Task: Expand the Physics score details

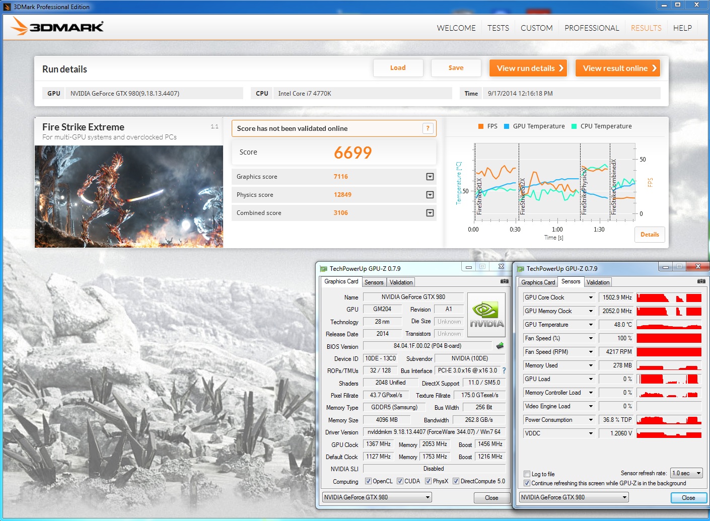Action: [x=430, y=195]
